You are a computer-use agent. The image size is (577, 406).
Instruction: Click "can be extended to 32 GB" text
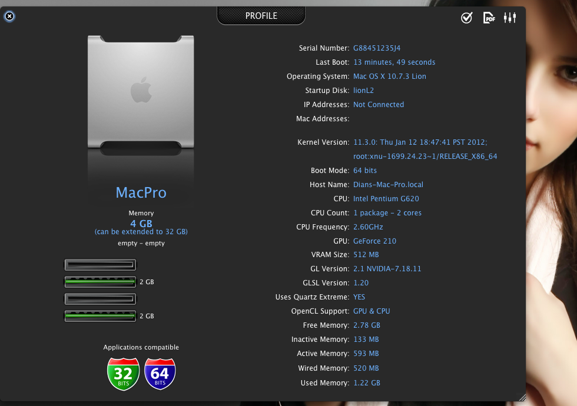point(141,232)
